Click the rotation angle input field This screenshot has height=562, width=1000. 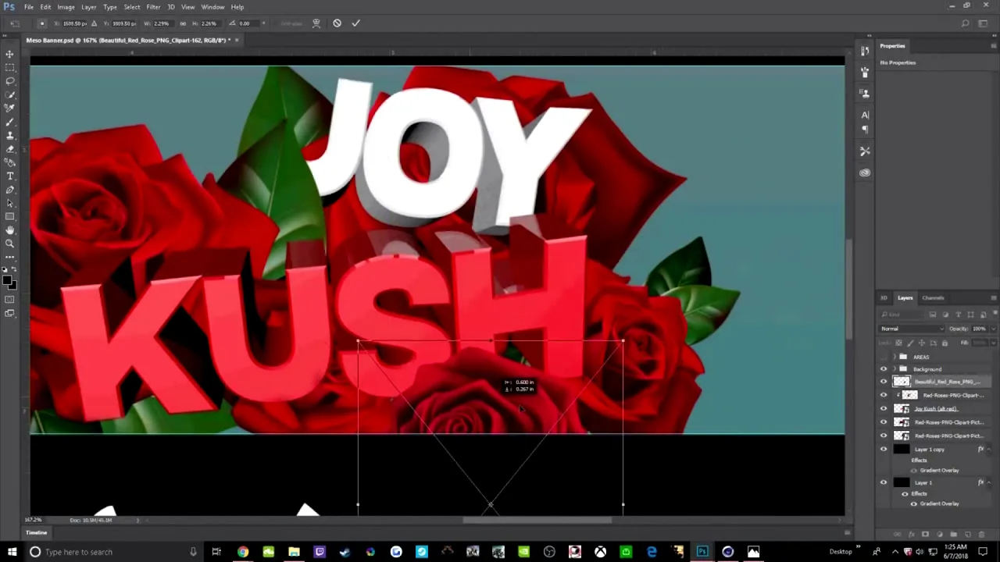248,23
